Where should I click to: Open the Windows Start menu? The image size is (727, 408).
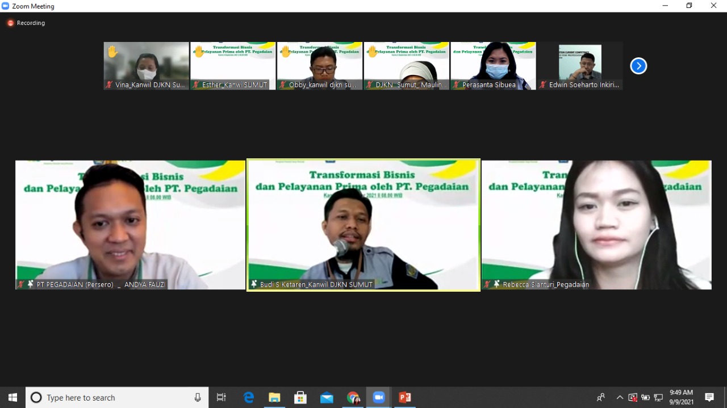tap(12, 398)
